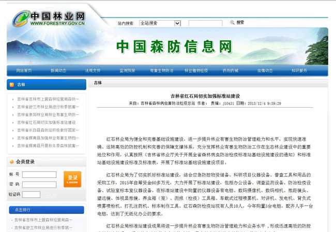
Task: Open the 网站首页 nav tab
Action: coord(24,71)
